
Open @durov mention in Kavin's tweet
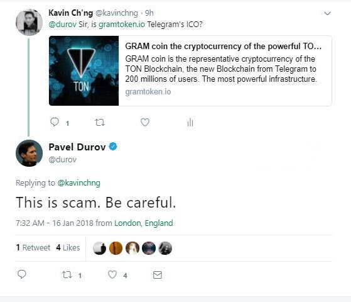pos(62,25)
